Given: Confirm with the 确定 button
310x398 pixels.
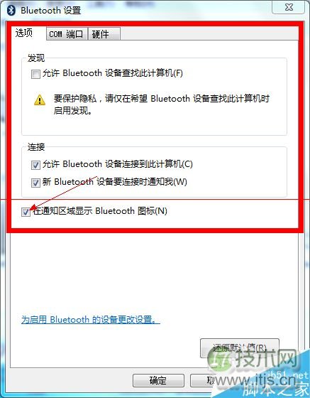Looking at the screenshot, I should click(158, 380).
